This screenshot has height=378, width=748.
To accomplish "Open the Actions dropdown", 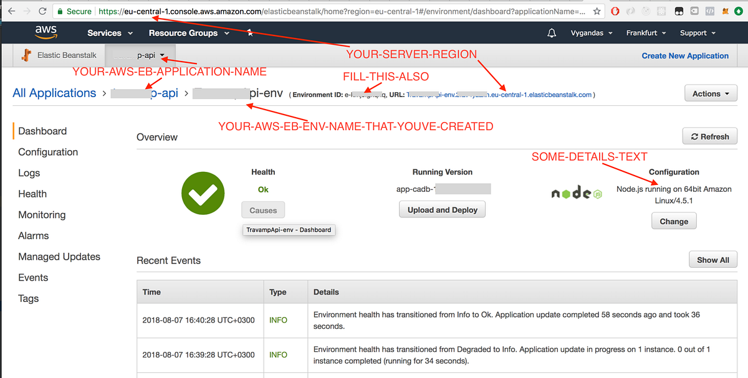I will click(710, 93).
